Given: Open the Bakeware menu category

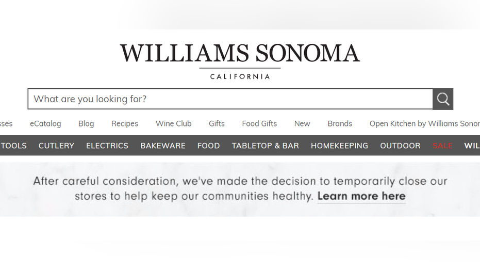Looking at the screenshot, I should pos(163,146).
